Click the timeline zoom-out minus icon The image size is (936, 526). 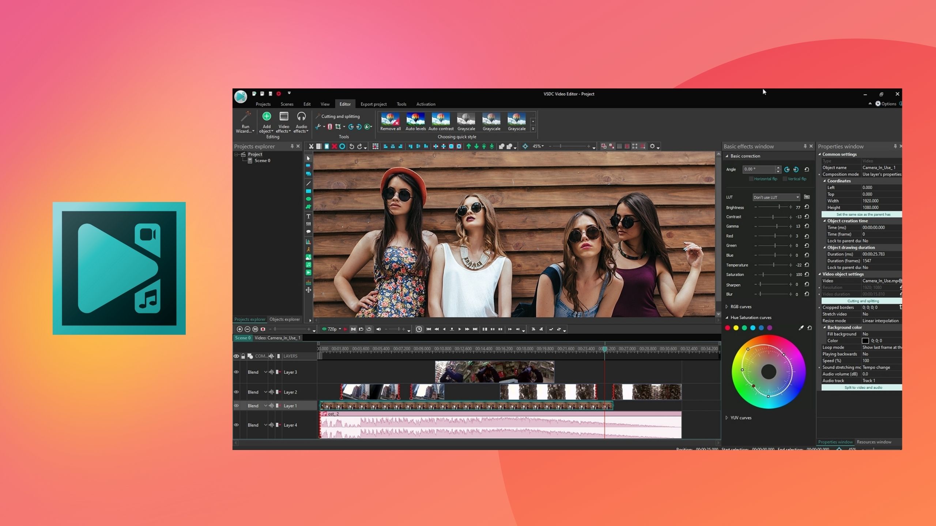tap(248, 329)
